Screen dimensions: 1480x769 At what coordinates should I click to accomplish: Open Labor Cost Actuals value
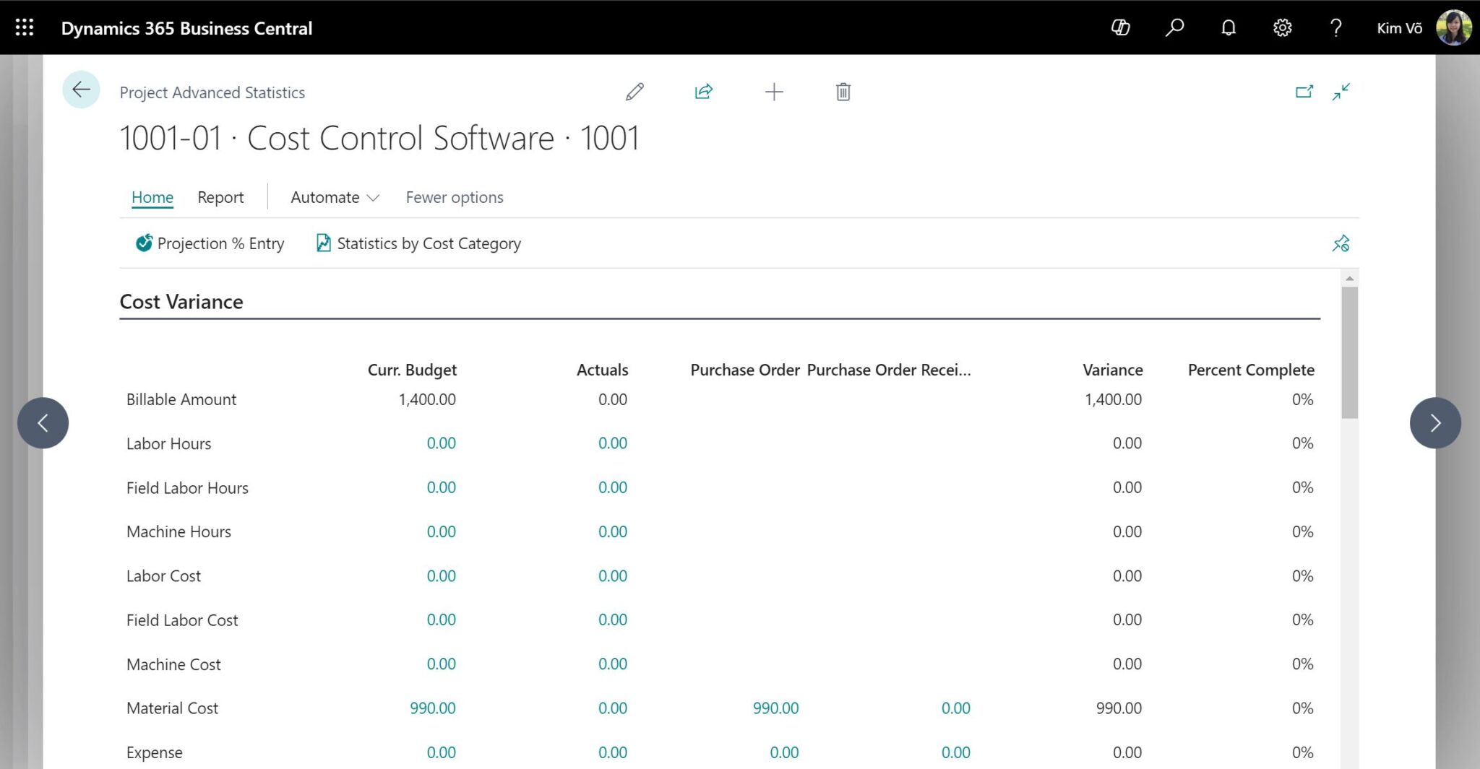[x=612, y=575]
